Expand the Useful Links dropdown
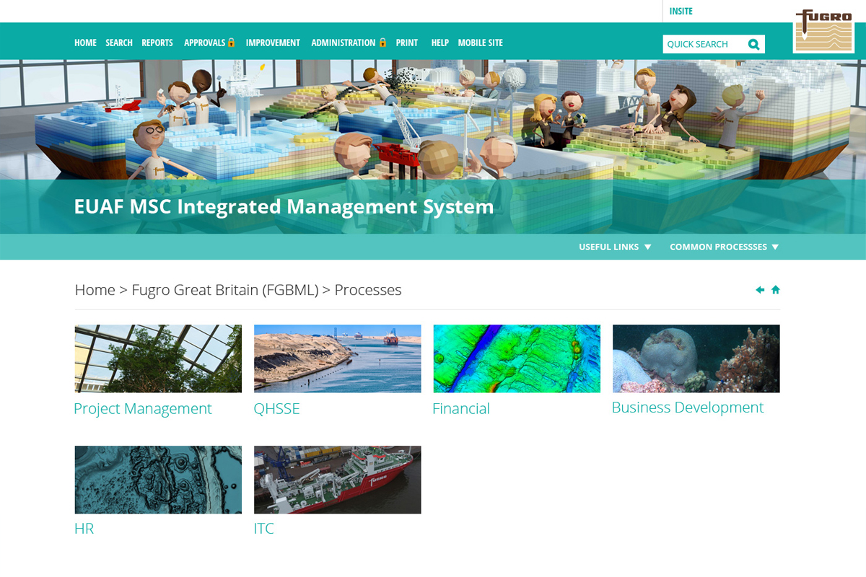866x577 pixels. [615, 247]
